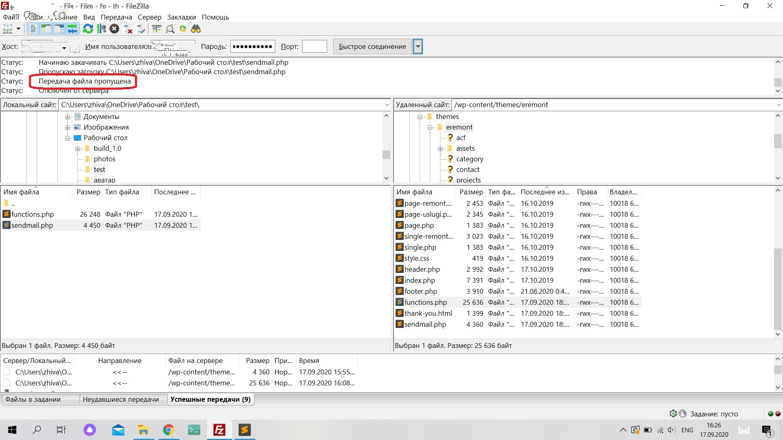Image resolution: width=783 pixels, height=440 pixels.
Task: Open Windows Start menu
Action: [12, 430]
